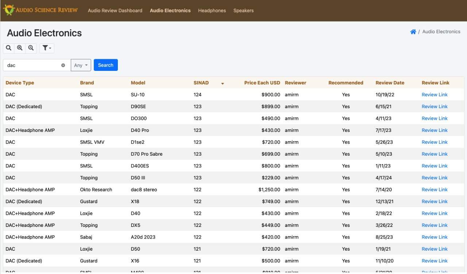The width and height of the screenshot is (467, 274).
Task: Open the Audio Review Dashboard menu item
Action: point(115,11)
